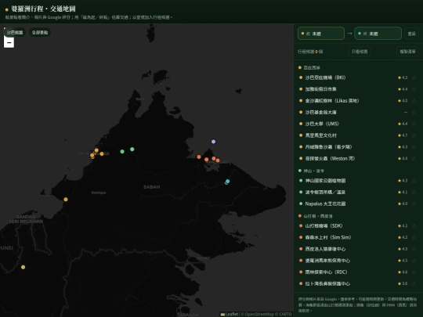
Task: Select the 終 end point field
Action: click(378, 34)
